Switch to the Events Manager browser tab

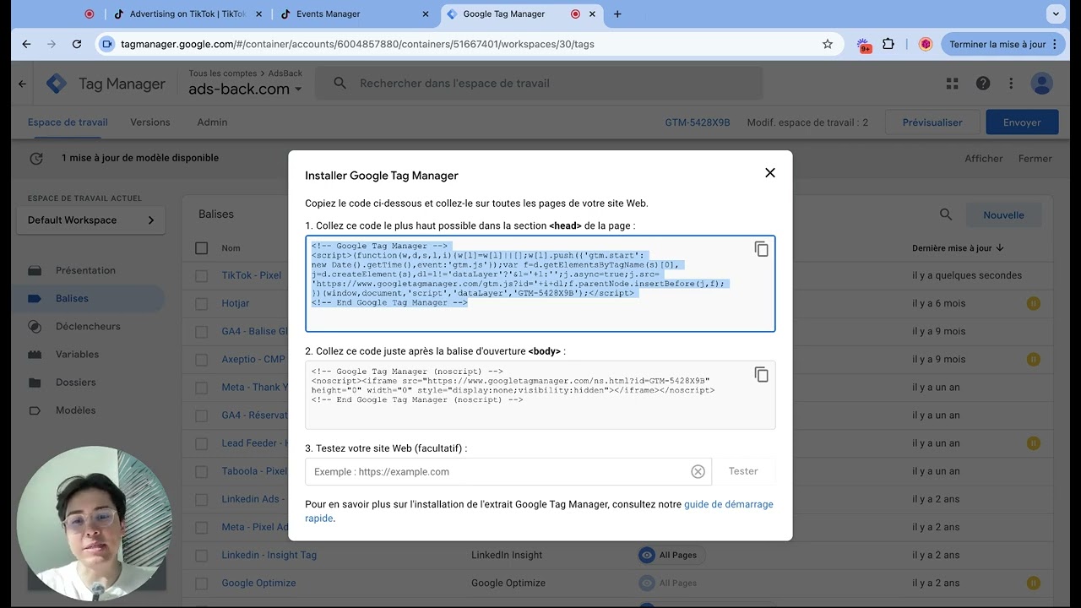(x=355, y=14)
